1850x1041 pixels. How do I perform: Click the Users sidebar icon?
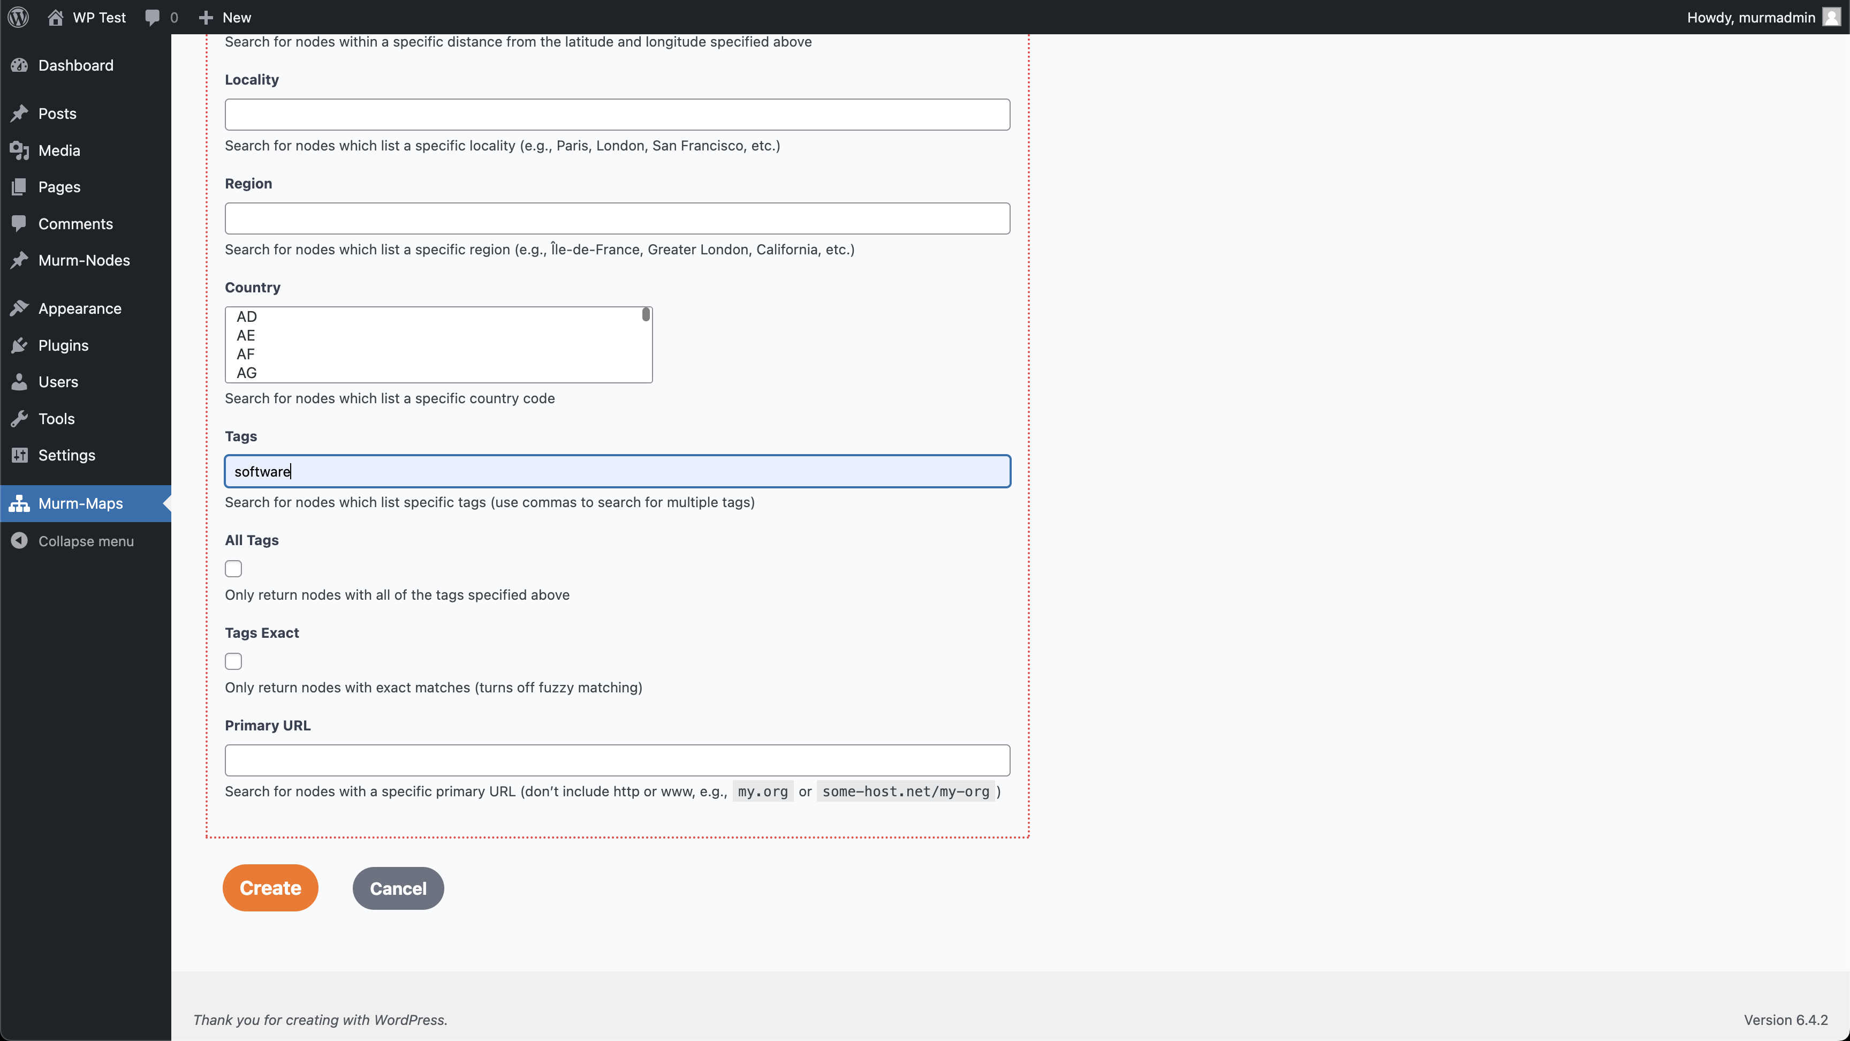[x=20, y=381]
